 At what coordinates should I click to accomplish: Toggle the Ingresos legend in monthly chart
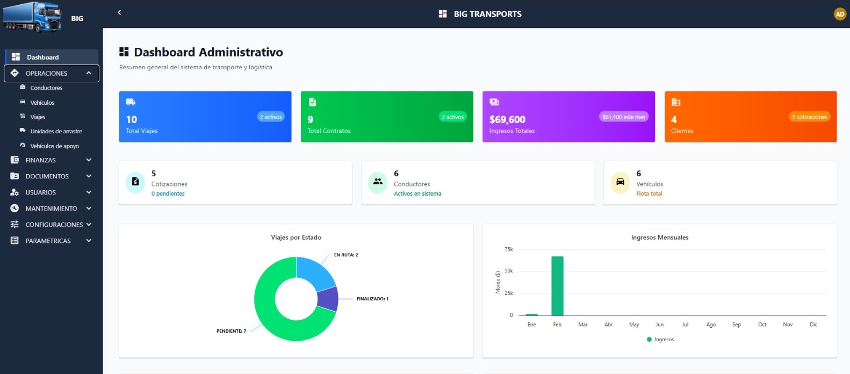[x=660, y=340]
